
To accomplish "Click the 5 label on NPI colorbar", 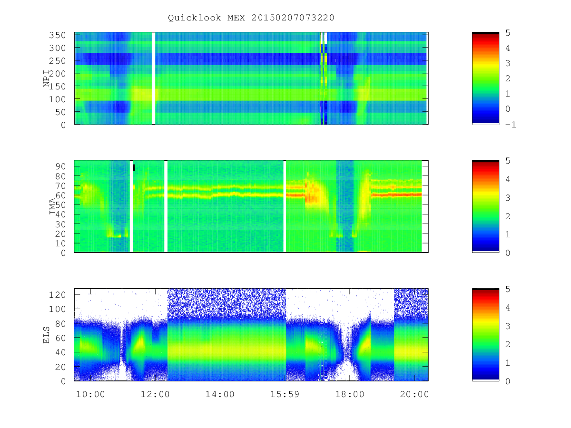I will coord(509,32).
